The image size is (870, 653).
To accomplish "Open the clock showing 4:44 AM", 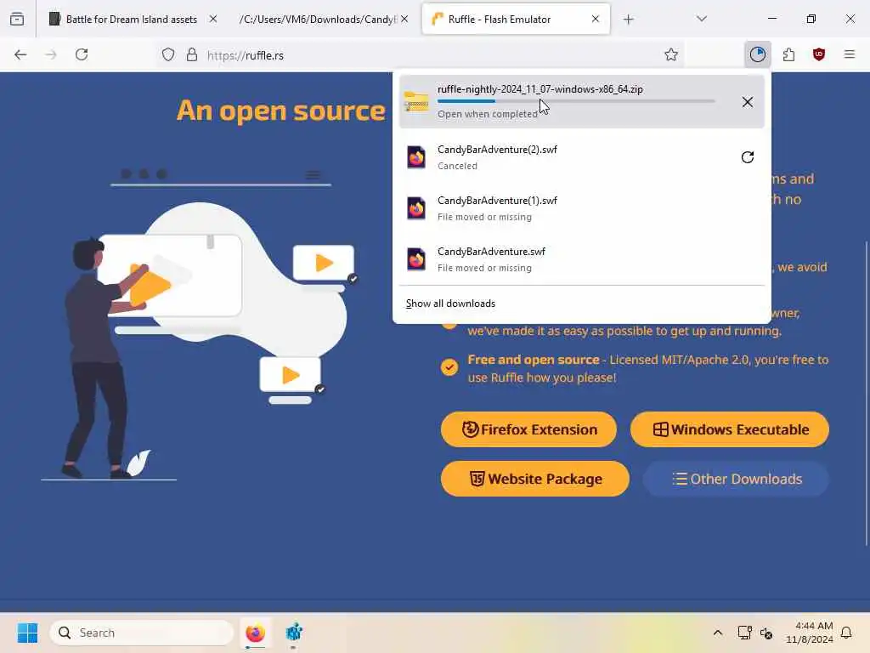I will tap(810, 633).
